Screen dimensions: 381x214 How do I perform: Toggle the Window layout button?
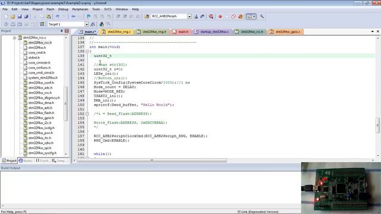pyautogui.click(x=249, y=17)
